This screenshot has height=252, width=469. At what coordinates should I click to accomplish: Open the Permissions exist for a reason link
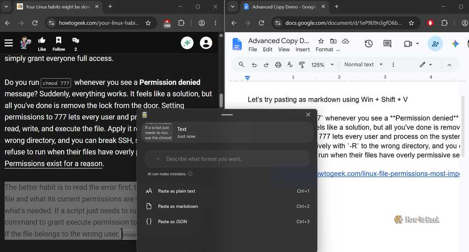click(54, 163)
